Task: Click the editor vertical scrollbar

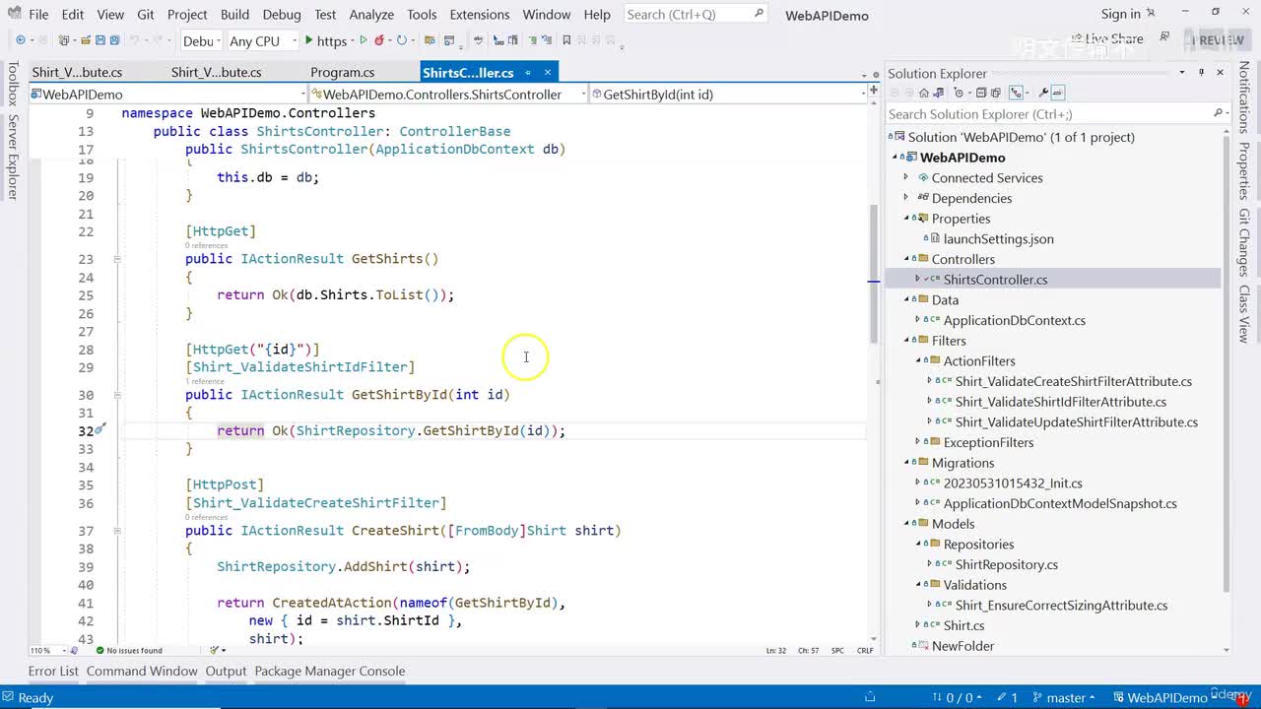Action: [873, 276]
